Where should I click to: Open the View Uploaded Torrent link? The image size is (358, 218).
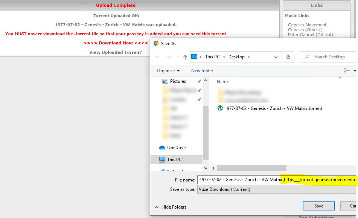coord(116,52)
